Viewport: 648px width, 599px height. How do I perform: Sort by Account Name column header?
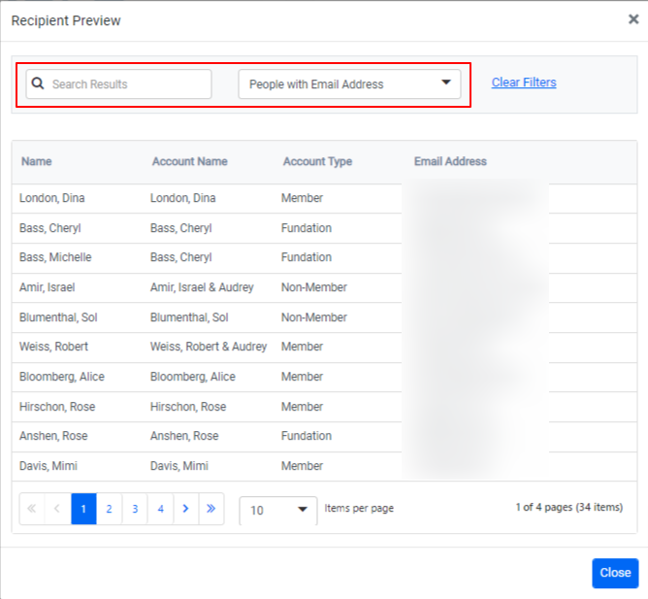point(190,161)
